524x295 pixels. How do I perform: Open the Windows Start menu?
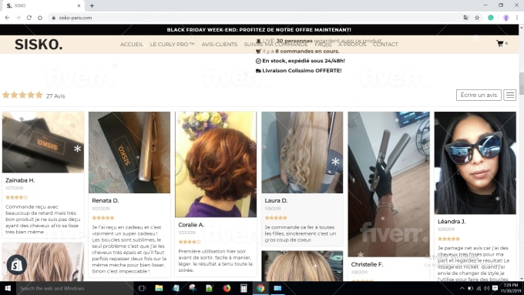point(8,288)
